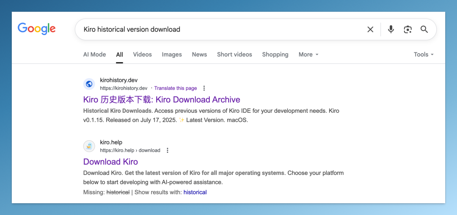Image resolution: width=457 pixels, height=215 pixels.
Task: Click the kirohistory.dev globe favicon
Action: [x=89, y=84]
